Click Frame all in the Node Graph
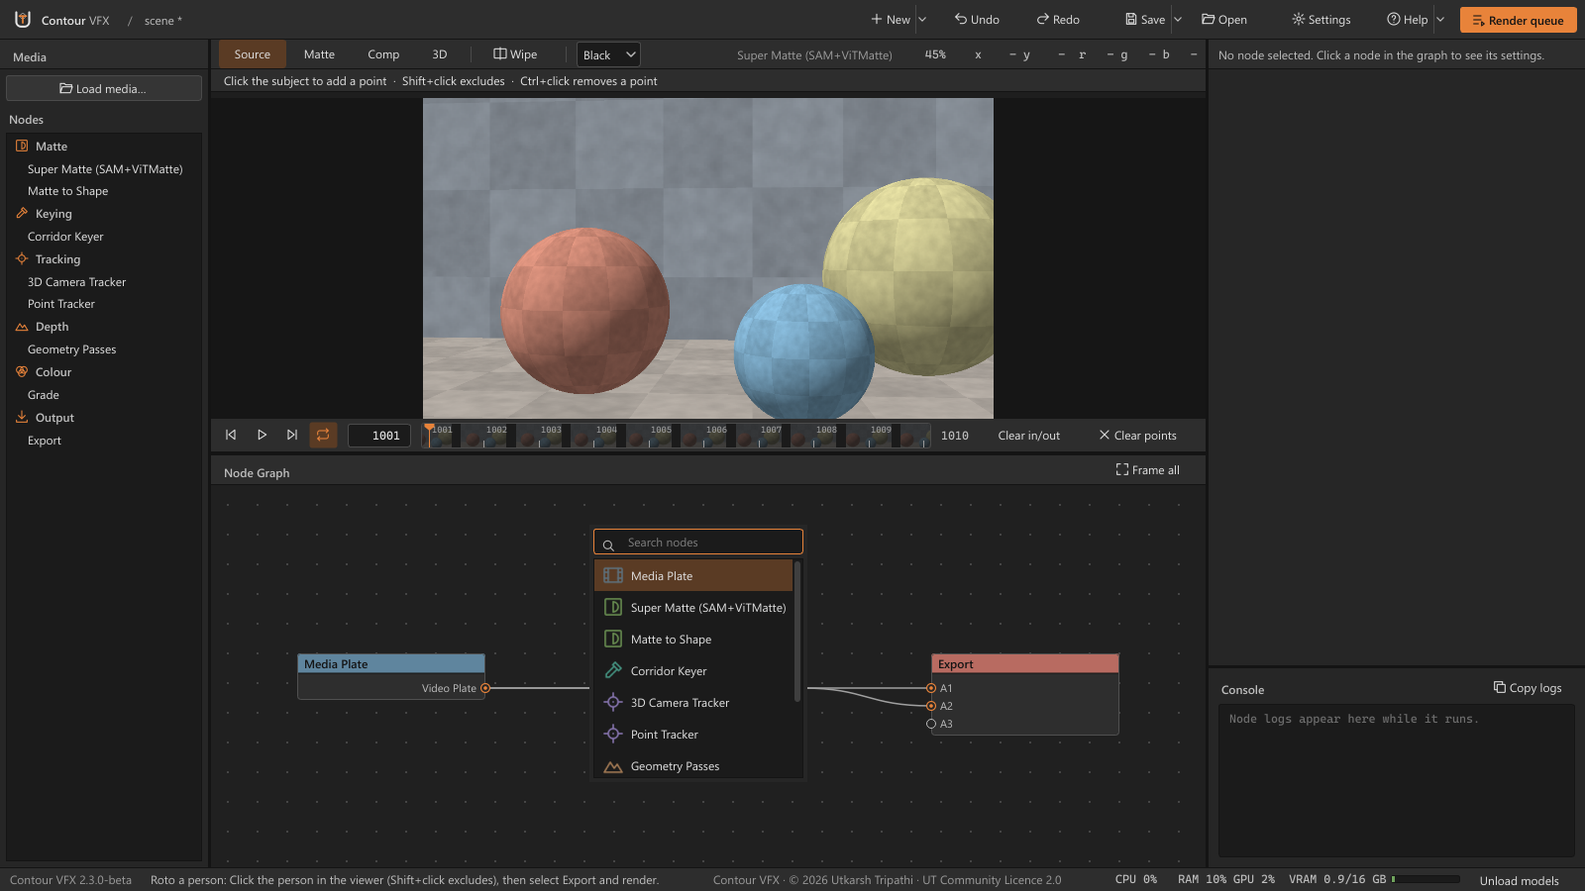 pyautogui.click(x=1147, y=470)
